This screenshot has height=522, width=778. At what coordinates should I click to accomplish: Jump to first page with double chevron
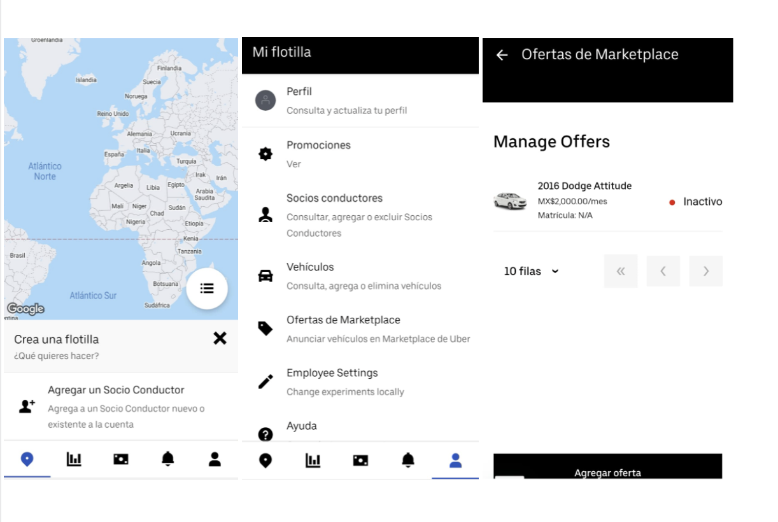tap(621, 271)
